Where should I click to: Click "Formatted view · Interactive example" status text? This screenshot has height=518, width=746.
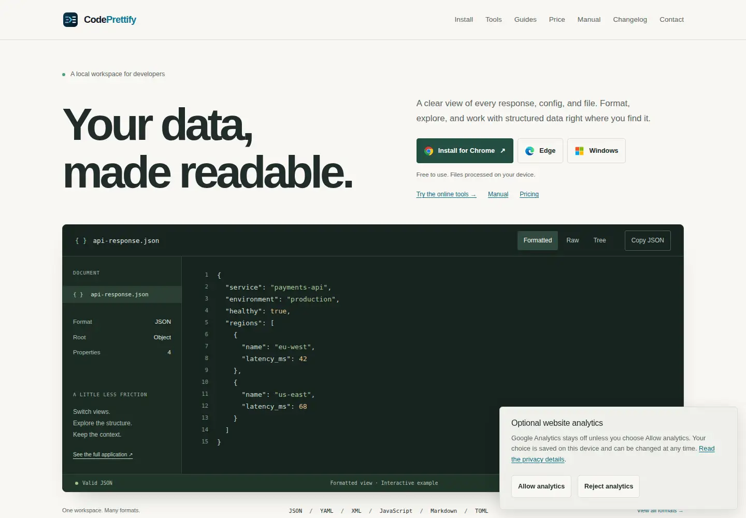point(384,483)
